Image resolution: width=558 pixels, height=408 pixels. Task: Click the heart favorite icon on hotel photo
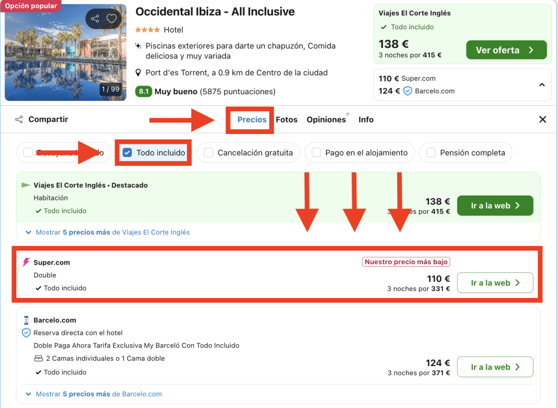click(112, 19)
